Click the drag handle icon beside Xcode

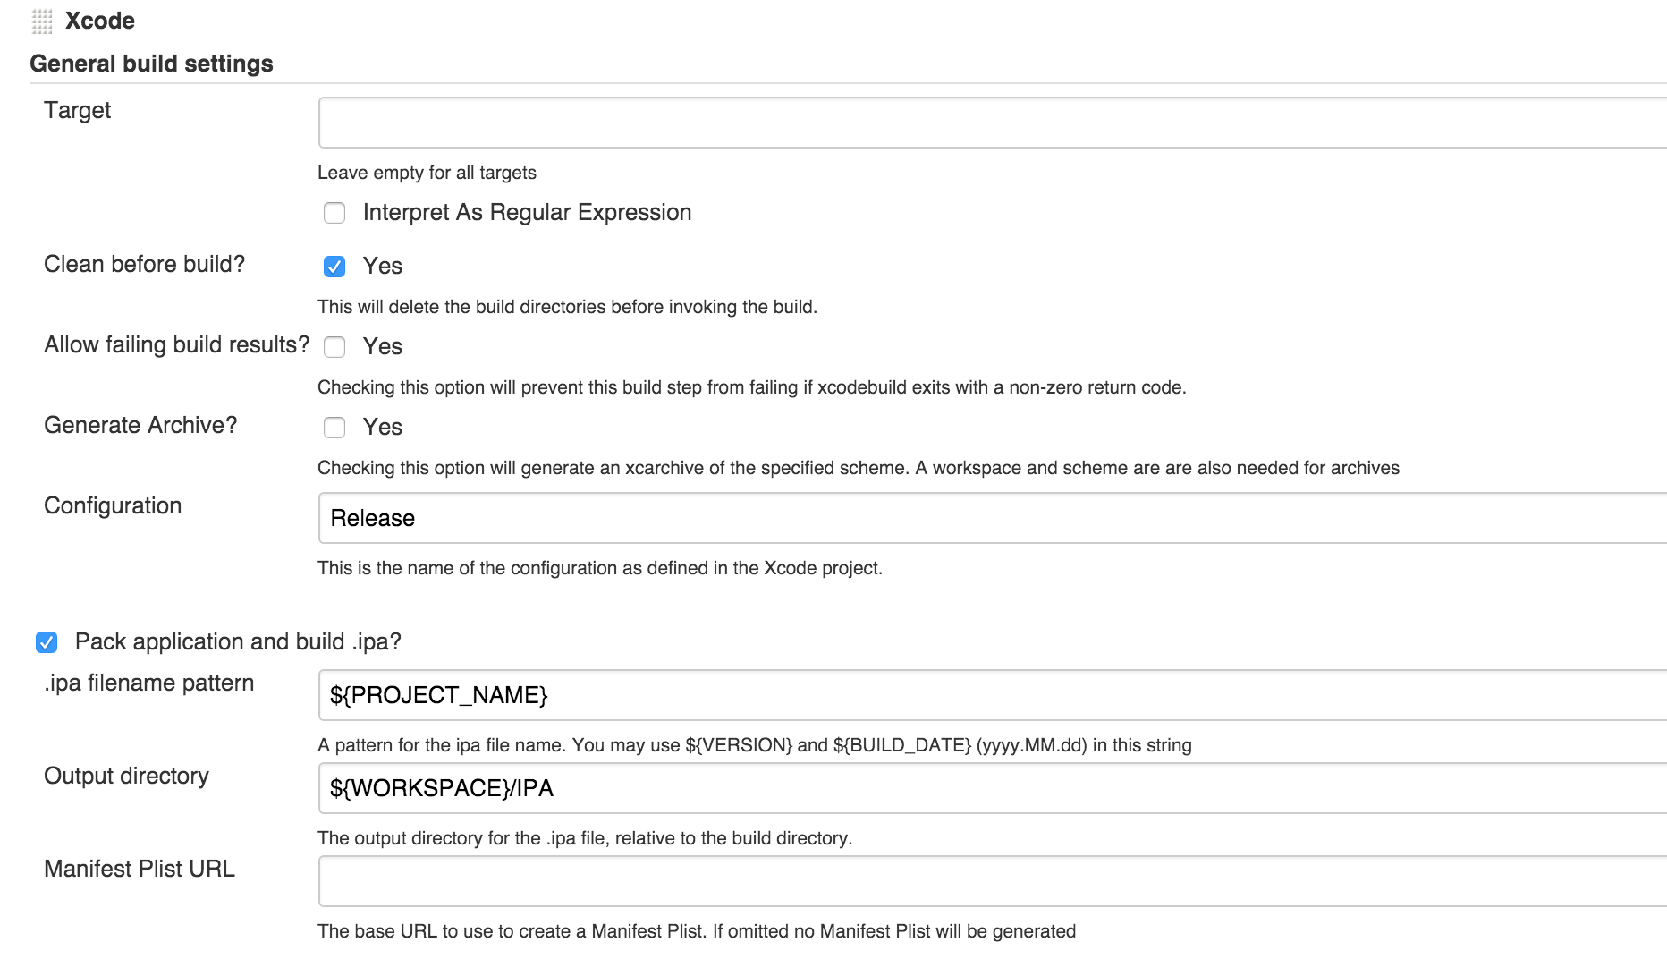42,21
